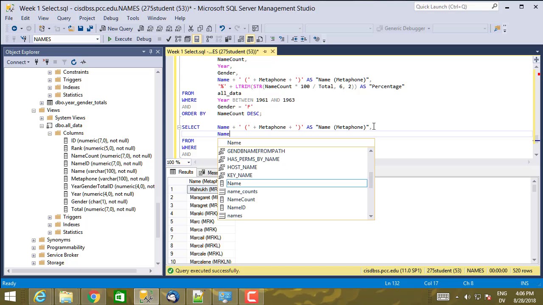The width and height of the screenshot is (543, 305).
Task: Open Internet Explorer from the taskbar
Action: pos(40,296)
